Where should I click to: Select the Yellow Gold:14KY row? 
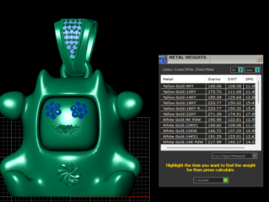click(208, 97)
